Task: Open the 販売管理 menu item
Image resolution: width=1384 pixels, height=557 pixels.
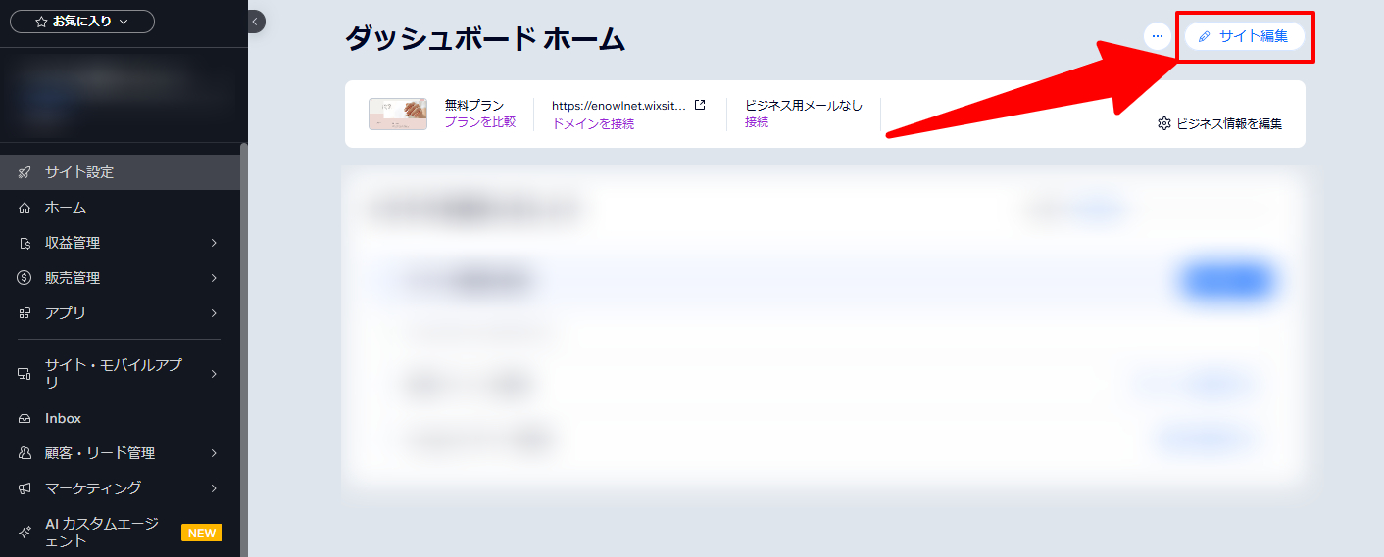Action: (120, 278)
